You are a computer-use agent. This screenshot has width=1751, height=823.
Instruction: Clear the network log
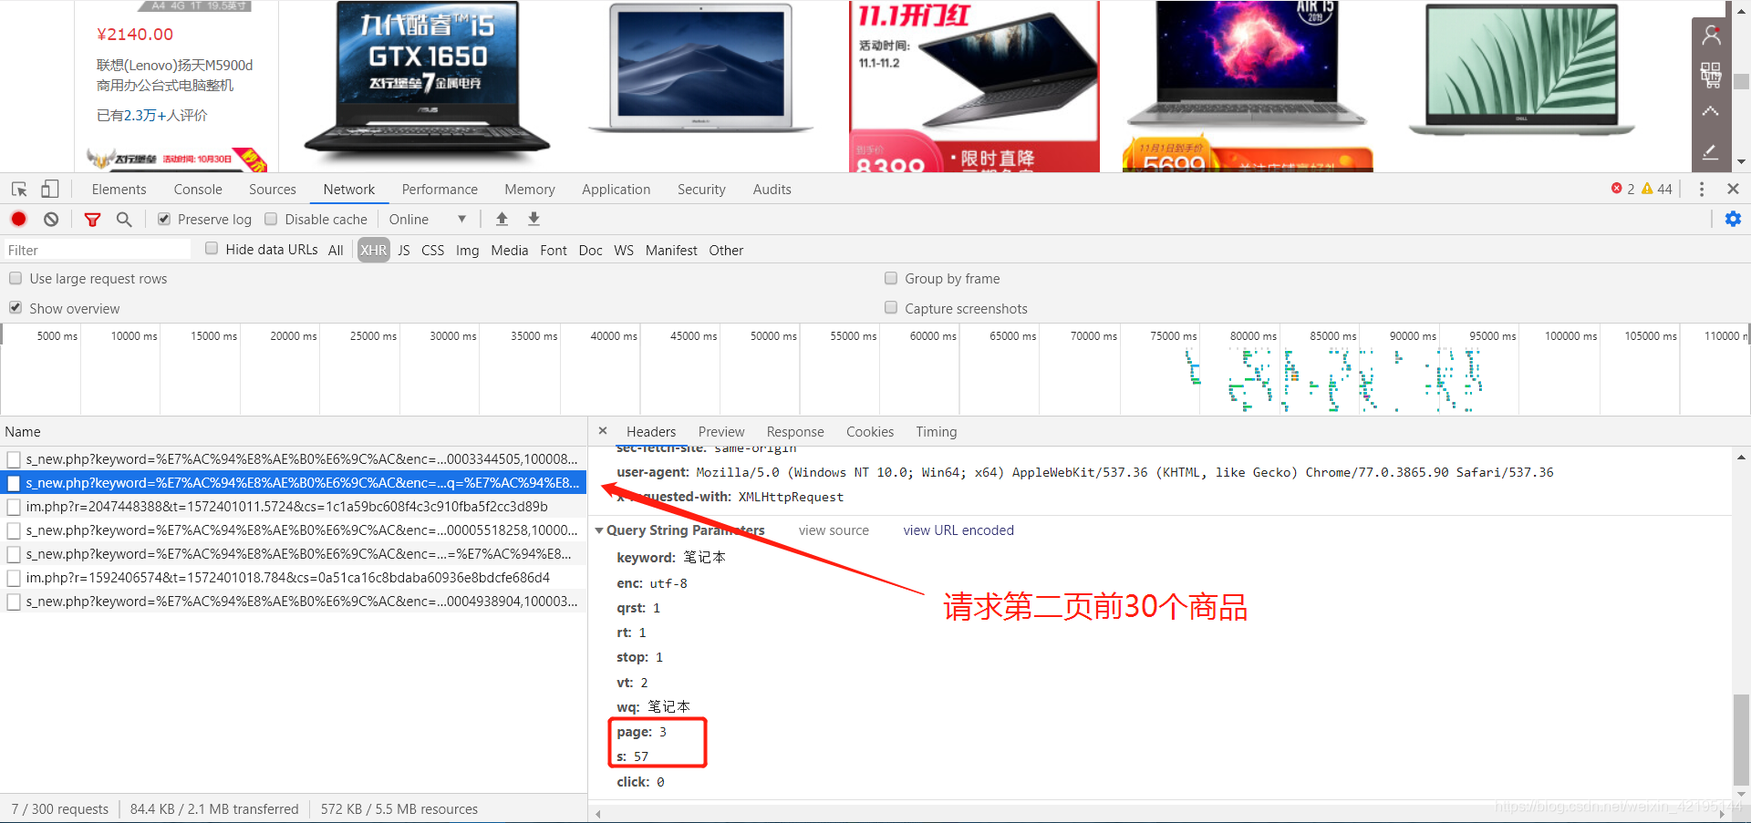pyautogui.click(x=51, y=219)
